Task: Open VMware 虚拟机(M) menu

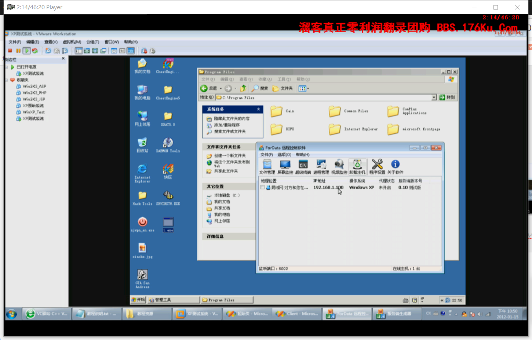Action: pyautogui.click(x=72, y=42)
